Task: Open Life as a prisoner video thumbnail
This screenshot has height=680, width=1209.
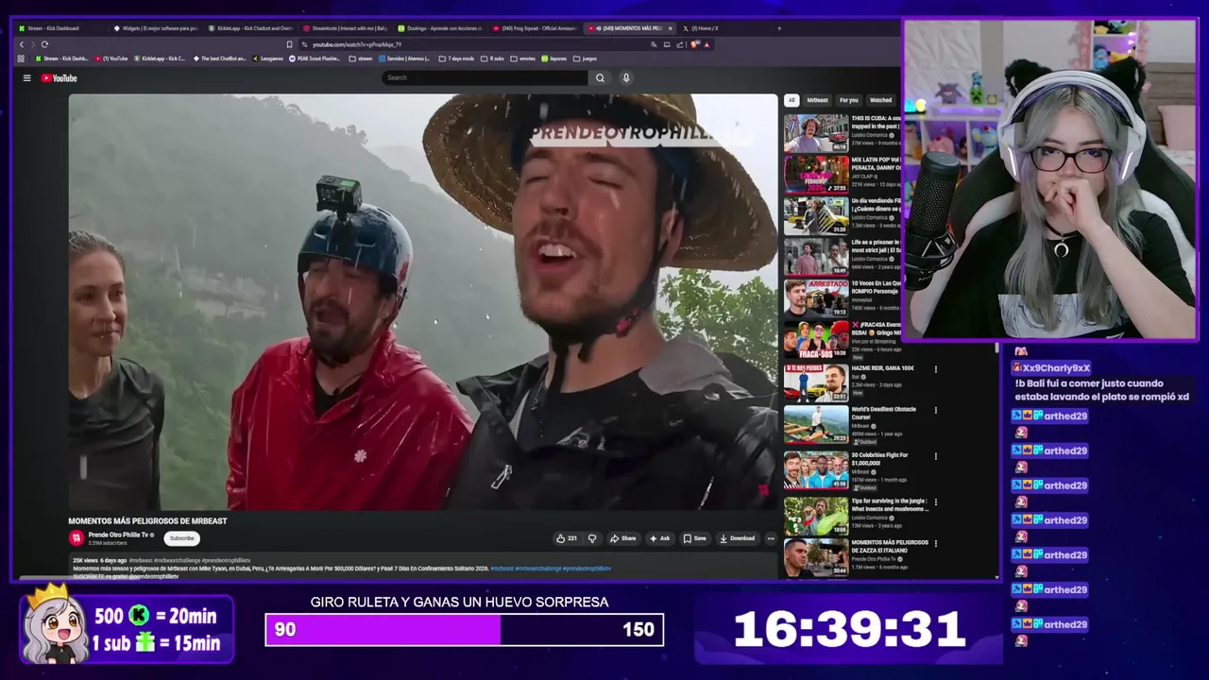Action: pyautogui.click(x=816, y=256)
